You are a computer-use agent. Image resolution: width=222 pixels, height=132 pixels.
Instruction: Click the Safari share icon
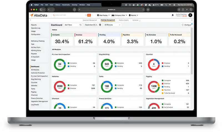pyautogui.click(x=183, y=9)
